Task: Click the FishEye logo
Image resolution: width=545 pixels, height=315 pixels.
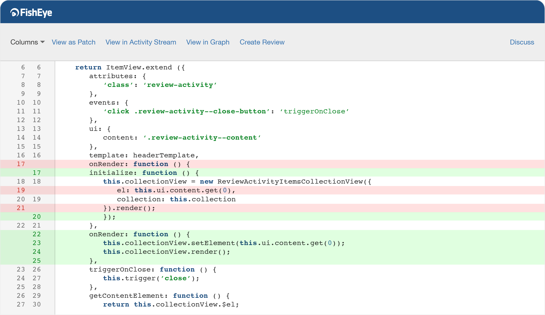Action: pyautogui.click(x=31, y=13)
